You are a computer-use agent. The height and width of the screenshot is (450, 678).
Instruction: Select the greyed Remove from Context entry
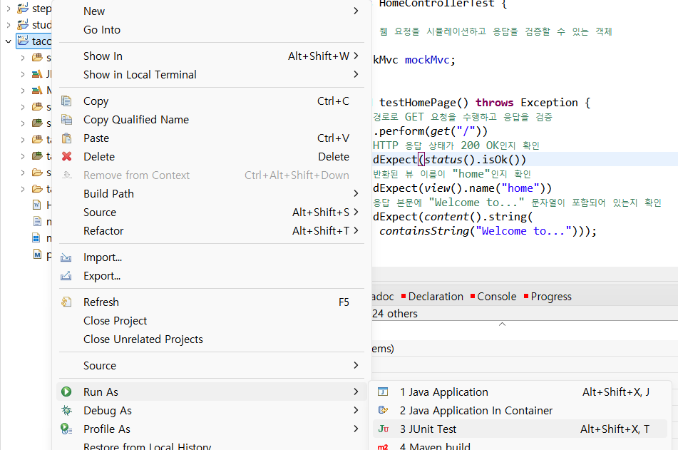[x=212, y=175]
